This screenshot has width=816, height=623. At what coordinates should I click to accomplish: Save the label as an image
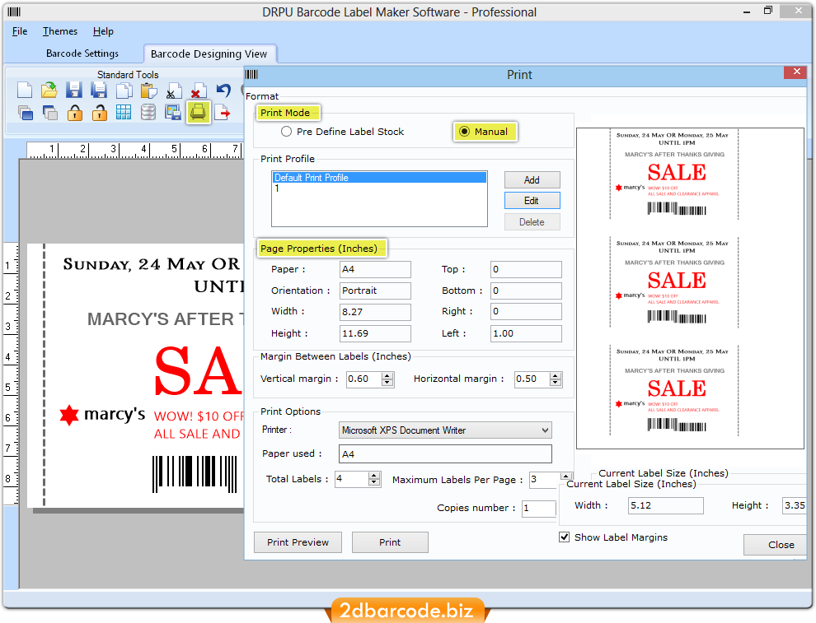tap(173, 112)
